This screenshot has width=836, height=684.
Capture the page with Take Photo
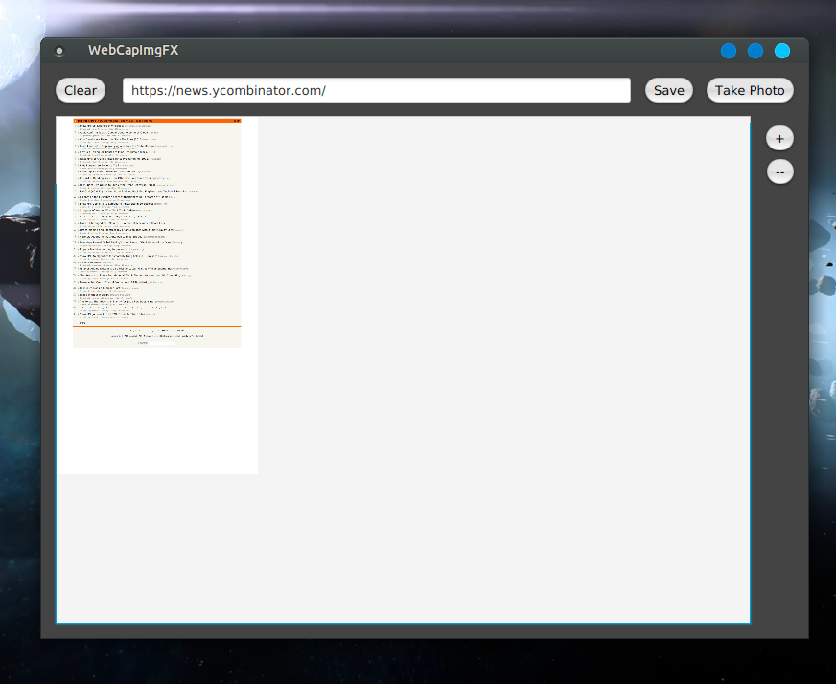(750, 90)
